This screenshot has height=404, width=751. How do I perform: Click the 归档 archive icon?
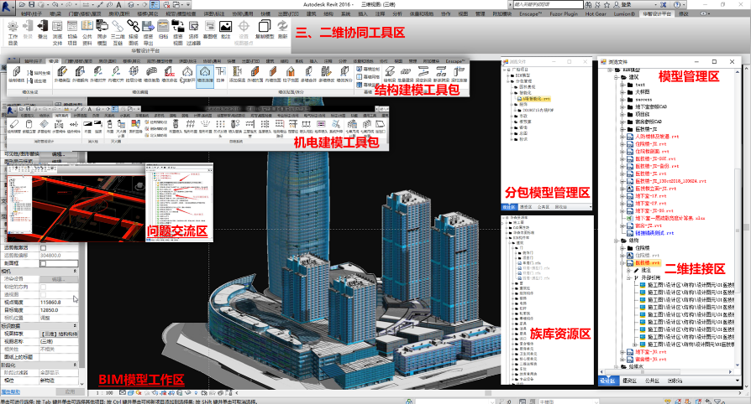(x=163, y=27)
